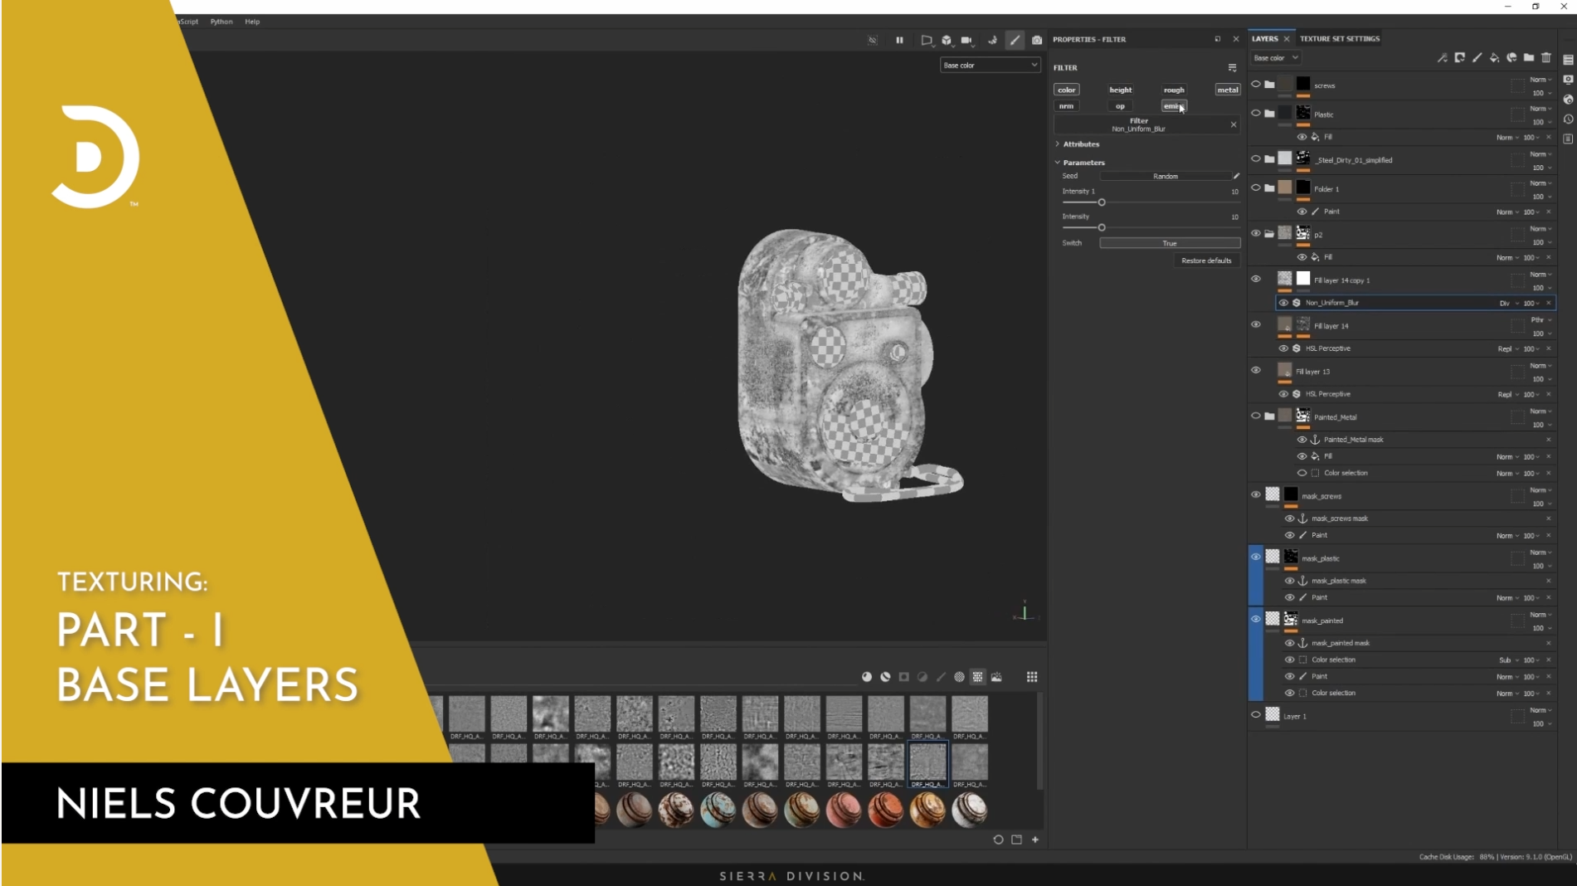1577x886 pixels.
Task: Open Pthr blend mode dropdown of Fill layer 14
Action: coord(1540,320)
